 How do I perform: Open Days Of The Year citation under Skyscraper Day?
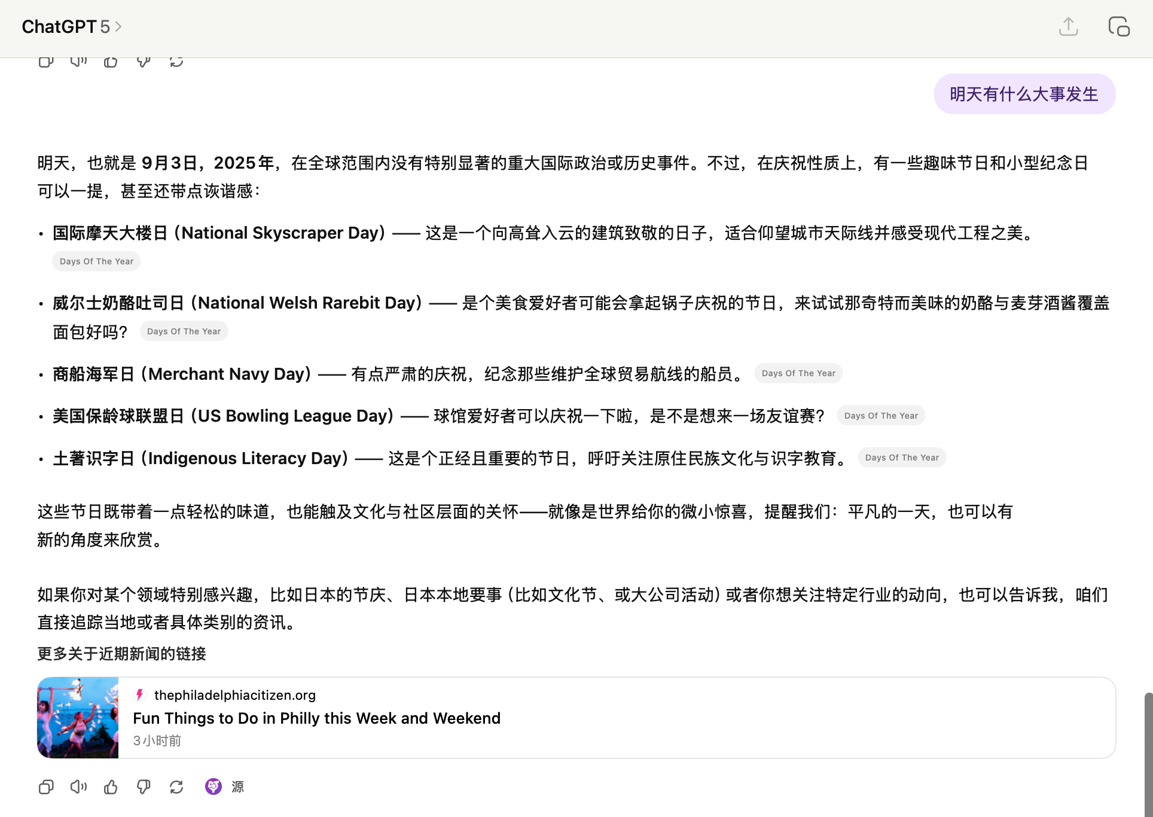96,261
